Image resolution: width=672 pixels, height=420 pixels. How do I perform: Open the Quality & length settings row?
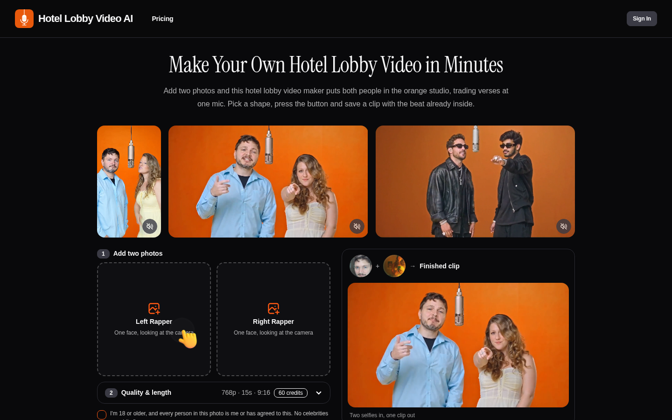point(214,393)
